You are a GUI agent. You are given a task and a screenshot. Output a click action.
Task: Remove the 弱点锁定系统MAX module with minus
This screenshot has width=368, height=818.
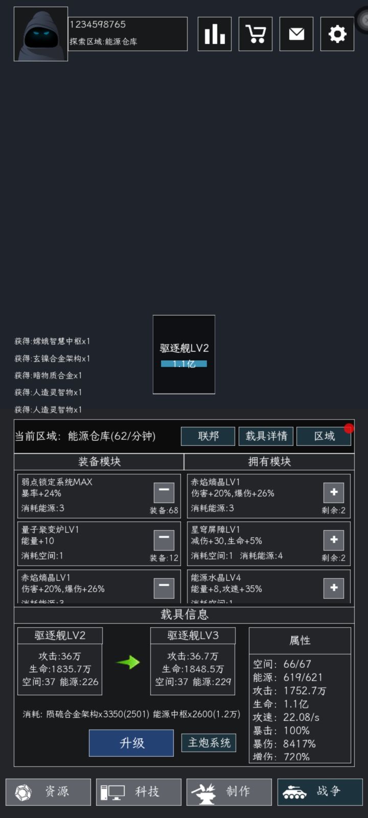click(164, 492)
